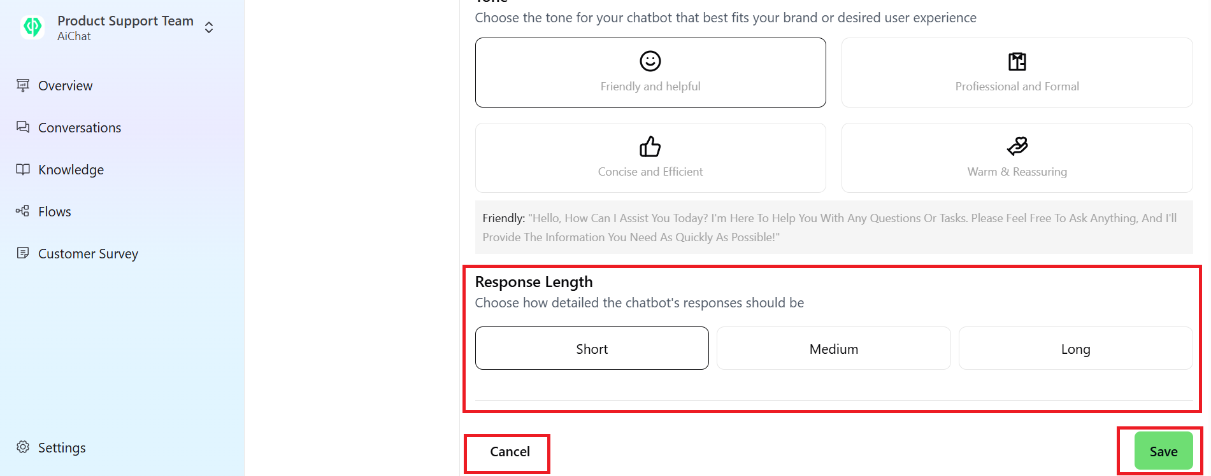Go to the Knowledge section
This screenshot has height=476, width=1211.
coord(71,170)
